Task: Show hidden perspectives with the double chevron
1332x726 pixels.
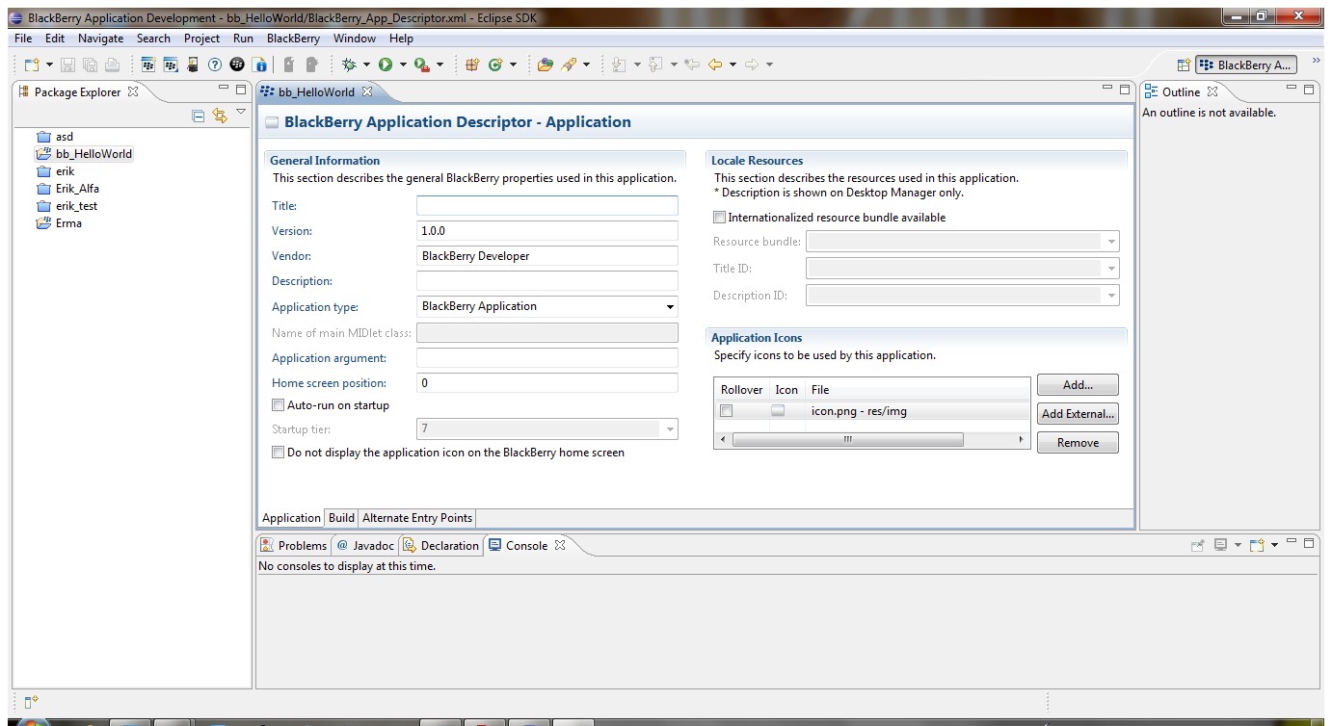Action: point(1317,61)
